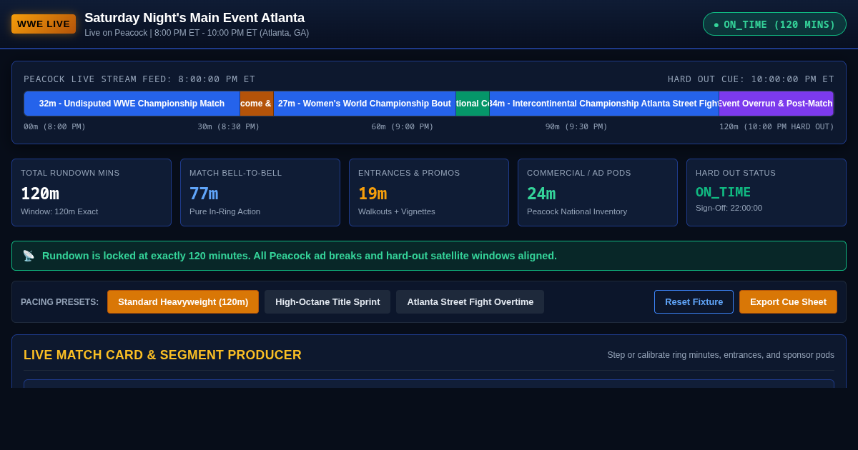Select Atlanta Street Fight Overtime preset

[470, 301]
